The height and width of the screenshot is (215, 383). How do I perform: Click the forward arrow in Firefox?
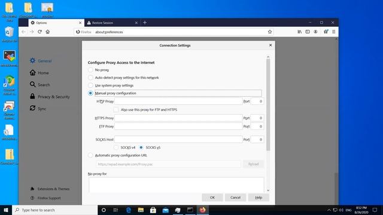tap(32, 32)
